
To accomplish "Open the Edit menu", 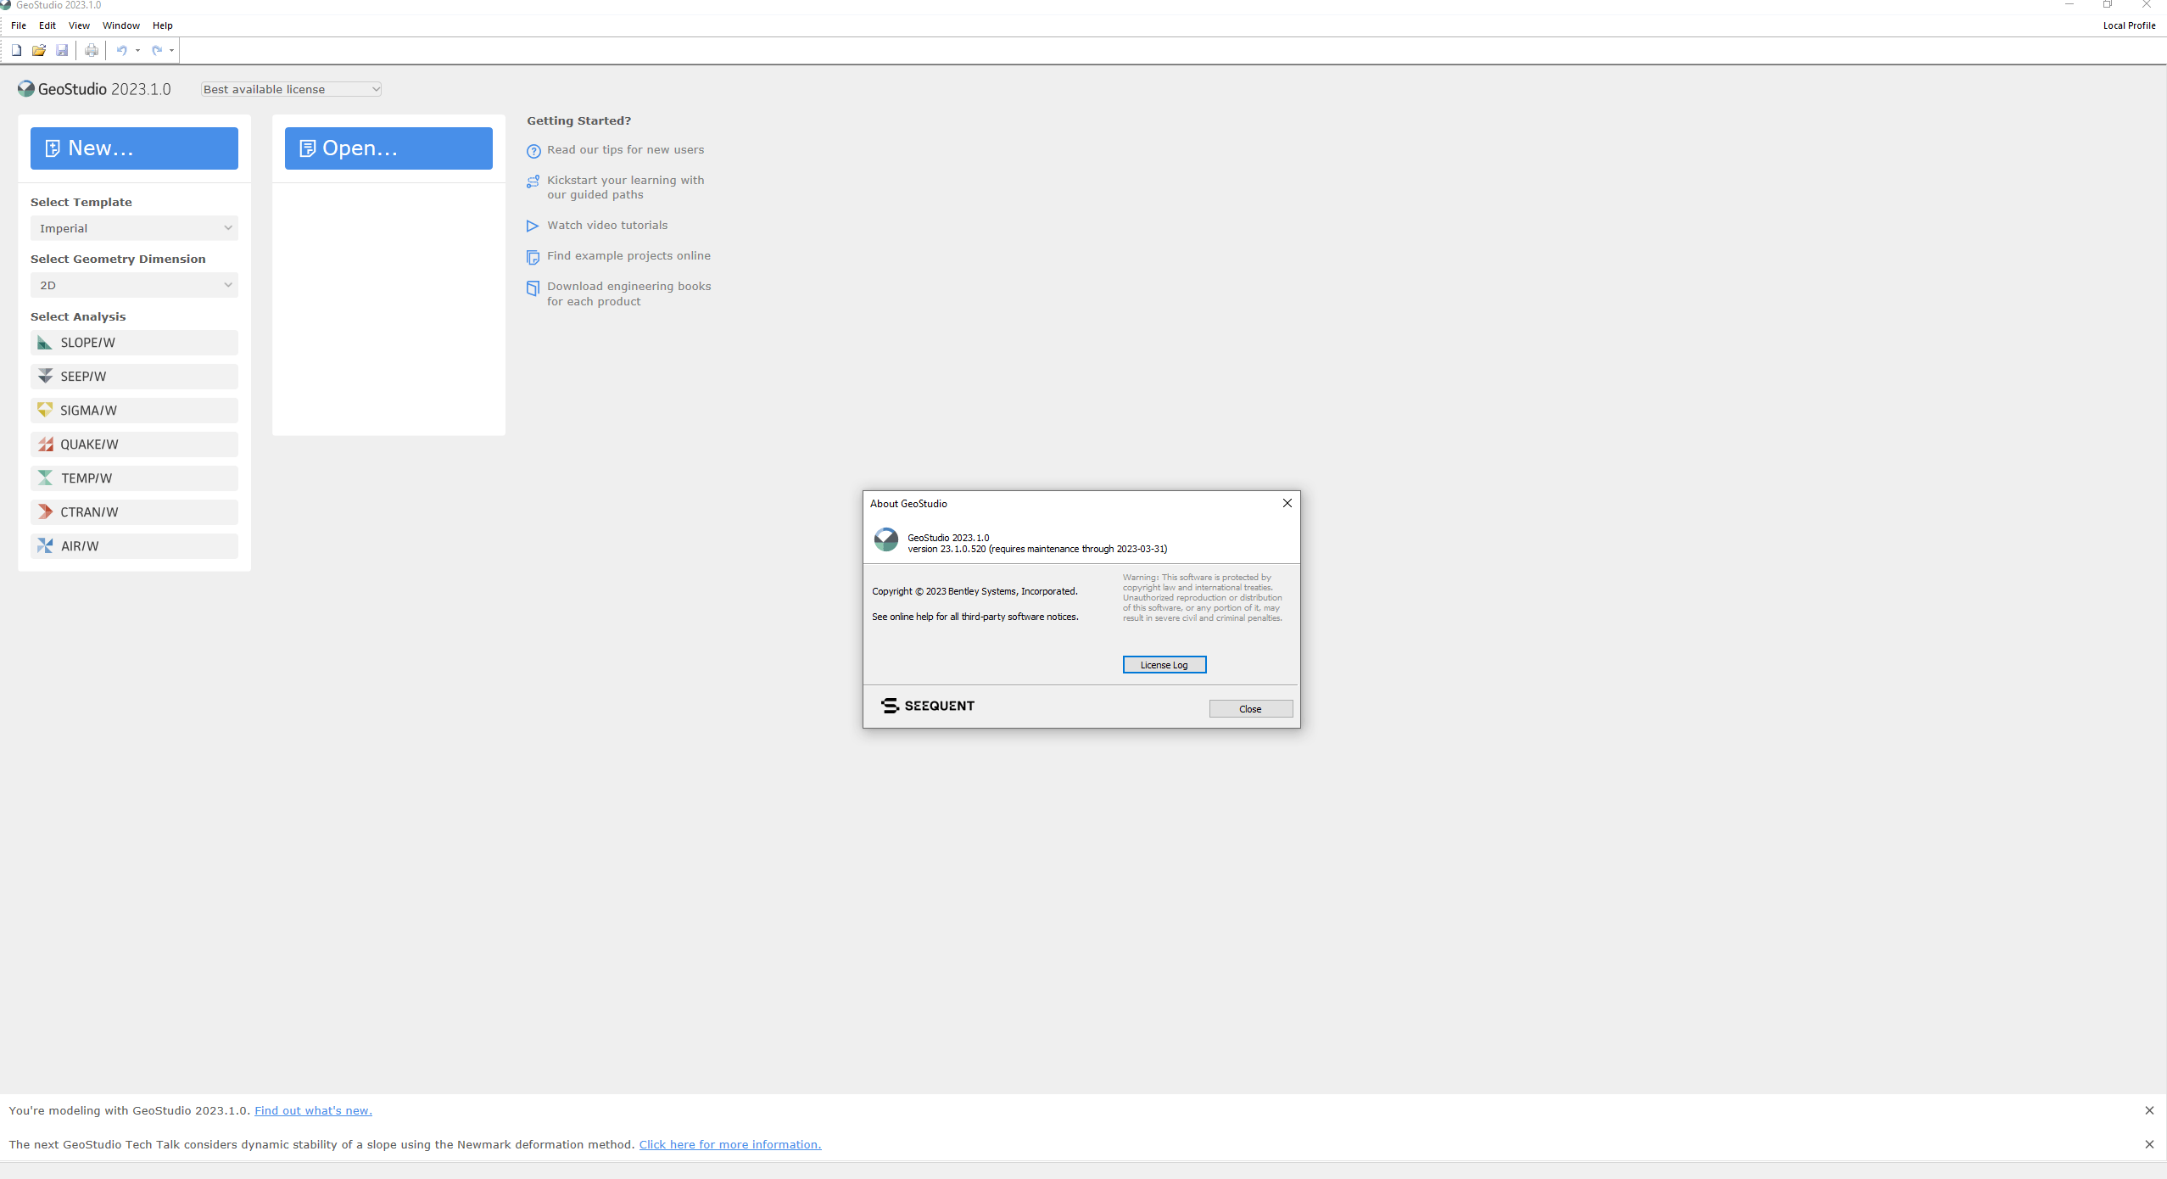I will (x=47, y=25).
